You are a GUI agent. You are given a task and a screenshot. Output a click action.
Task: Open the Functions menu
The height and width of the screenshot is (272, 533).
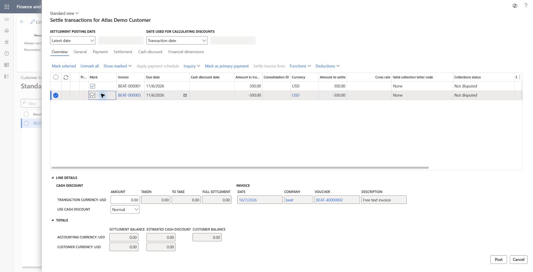click(x=300, y=66)
